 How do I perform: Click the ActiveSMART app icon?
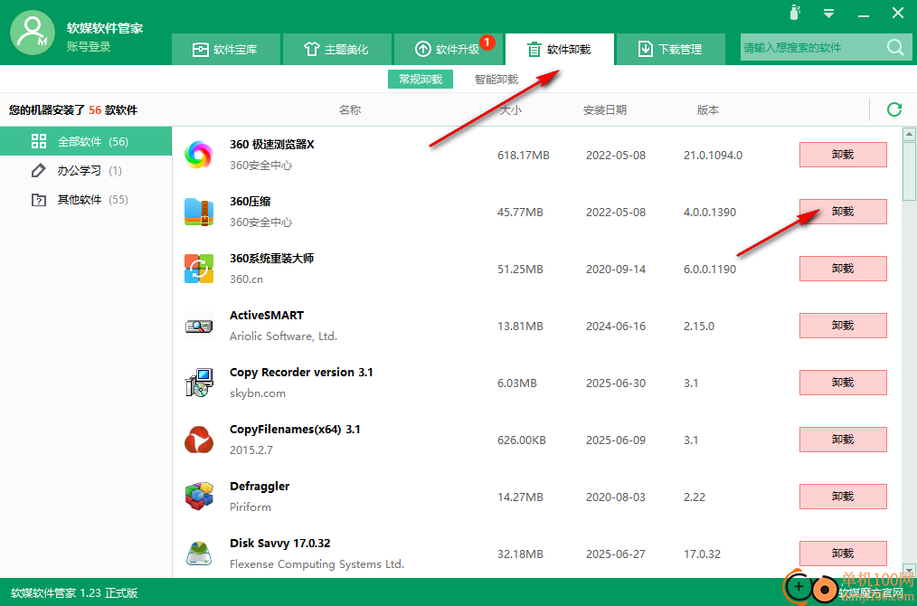(199, 326)
